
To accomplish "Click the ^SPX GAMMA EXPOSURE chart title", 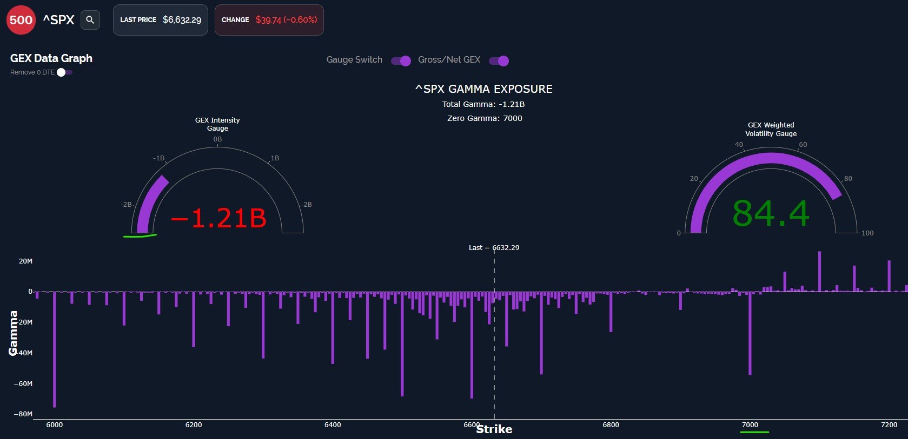I will coord(484,89).
